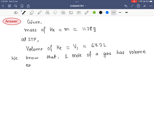
Task: Select the Pen tool
Action: click(24, 12)
